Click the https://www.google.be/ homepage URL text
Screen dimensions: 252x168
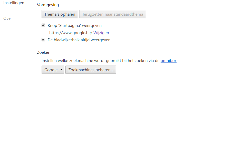coord(71,33)
